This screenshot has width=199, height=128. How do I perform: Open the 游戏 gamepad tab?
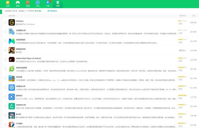point(18,4)
